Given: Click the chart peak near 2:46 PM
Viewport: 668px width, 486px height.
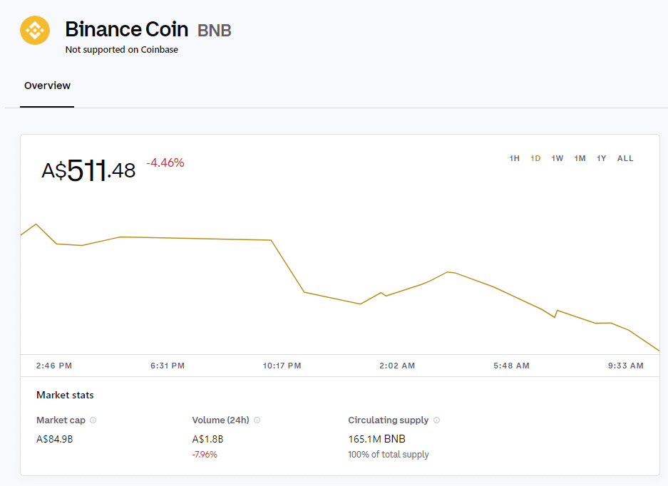Looking at the screenshot, I should (36, 224).
